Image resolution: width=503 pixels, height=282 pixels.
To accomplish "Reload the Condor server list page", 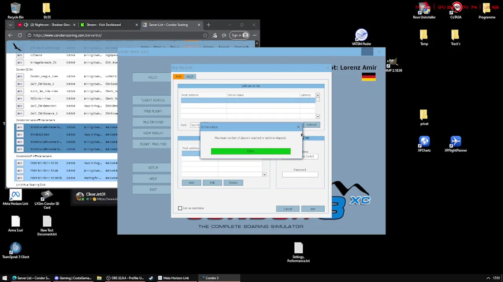I will [20, 35].
